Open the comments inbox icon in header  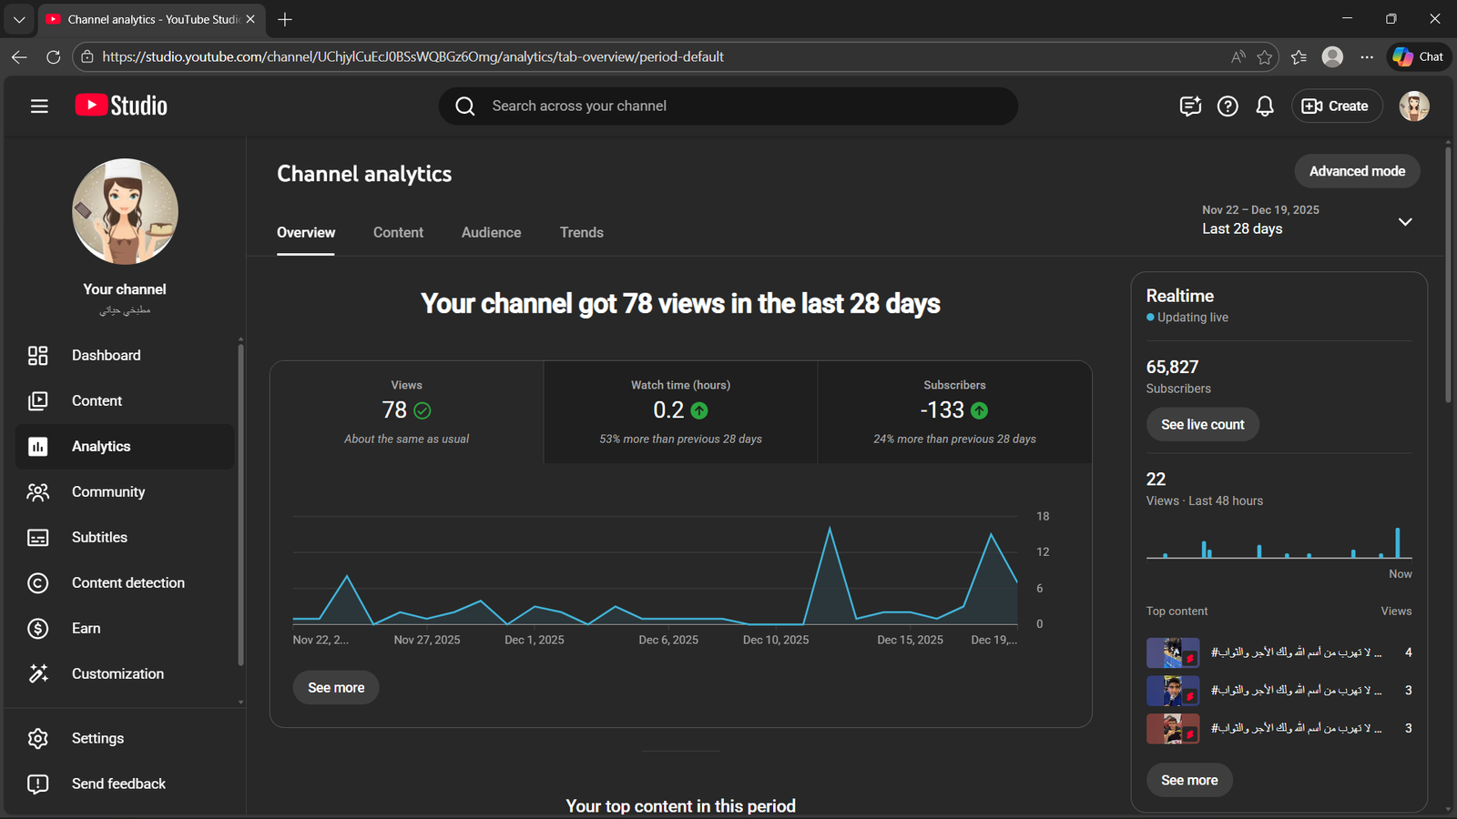pyautogui.click(x=1190, y=106)
